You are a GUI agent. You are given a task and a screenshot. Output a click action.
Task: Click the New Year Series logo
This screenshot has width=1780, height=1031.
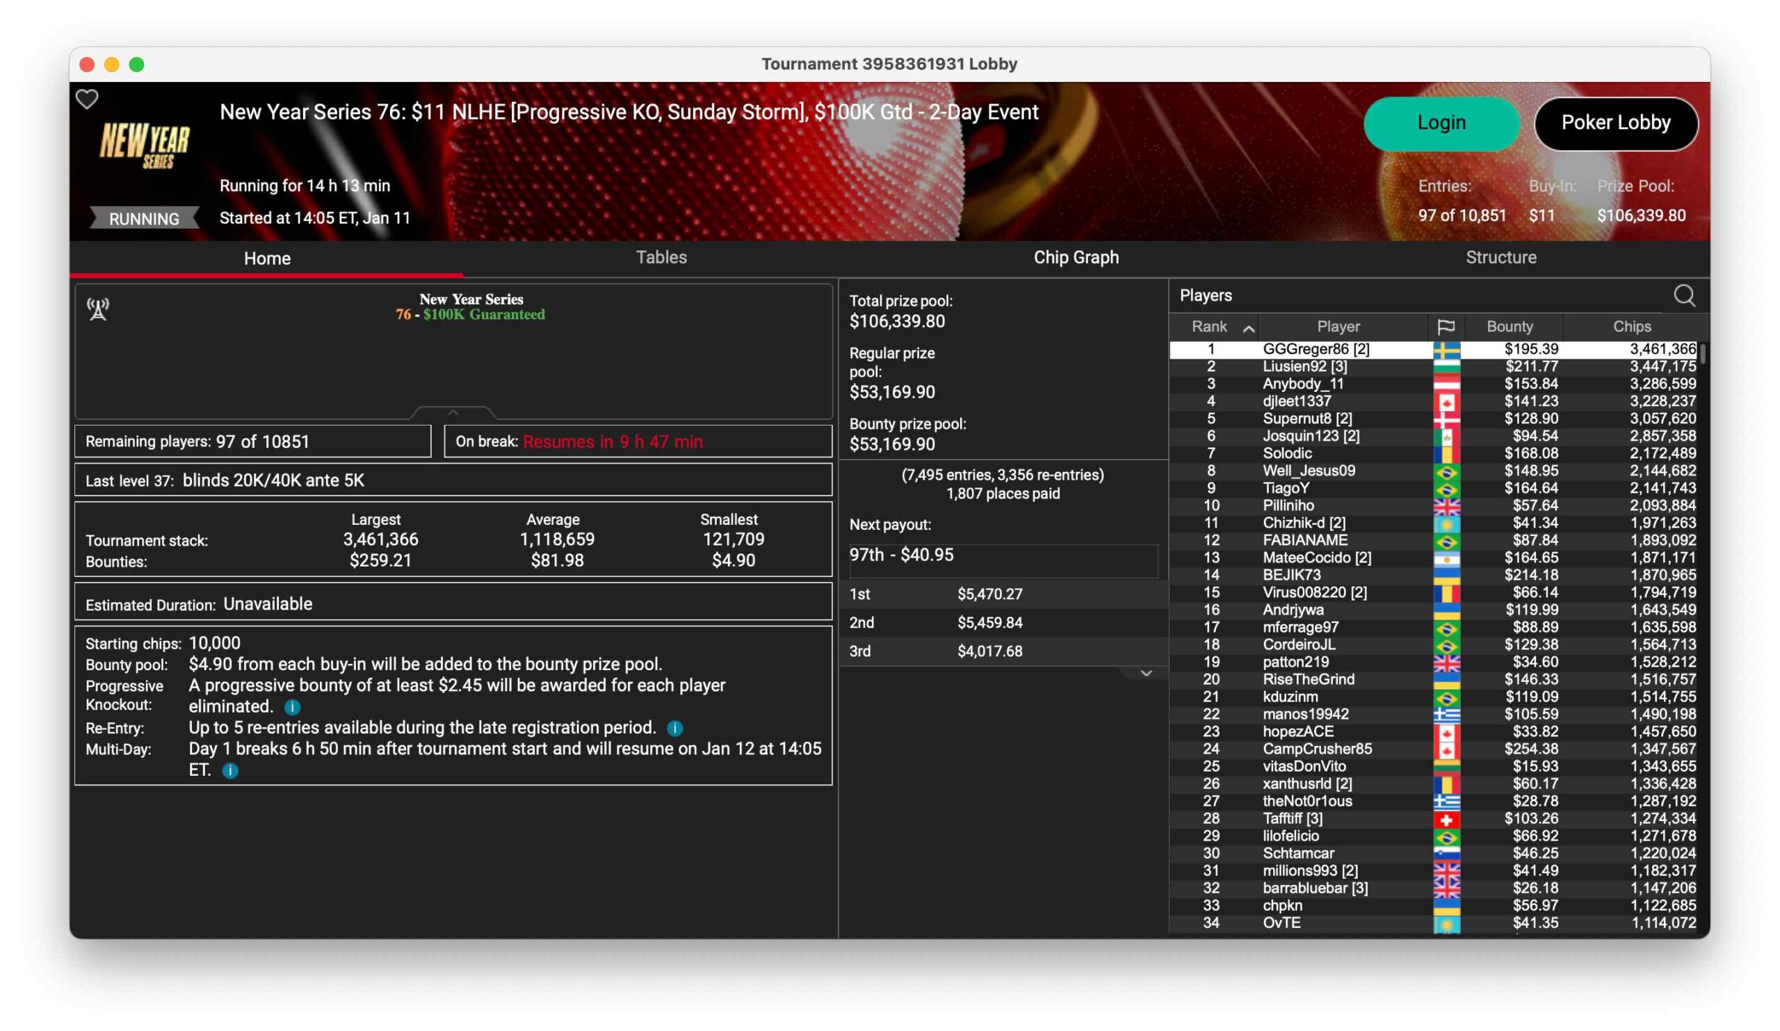(145, 145)
